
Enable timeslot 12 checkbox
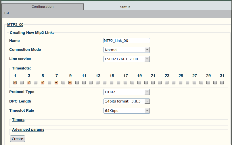[91, 82]
